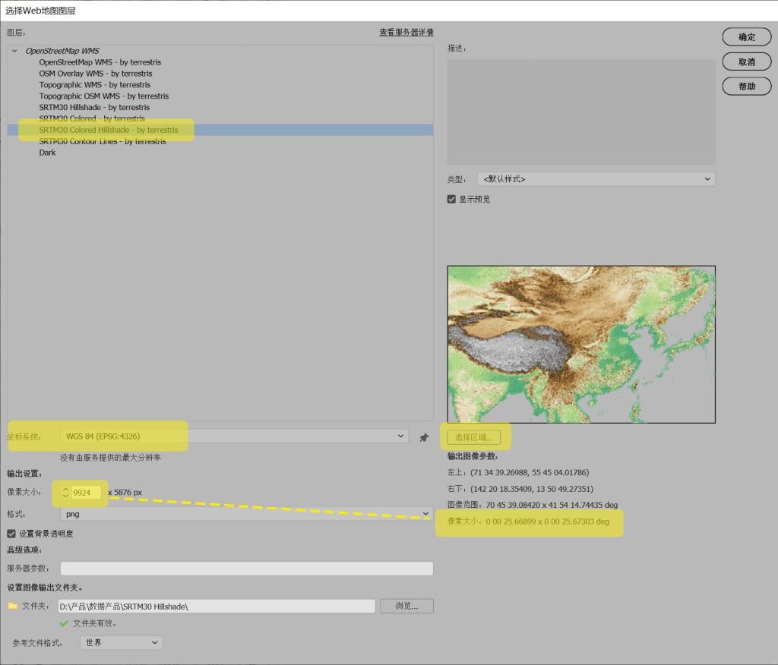This screenshot has height=665, width=778.
Task: Uncheck the 显示预览 checkbox
Action: 451,199
